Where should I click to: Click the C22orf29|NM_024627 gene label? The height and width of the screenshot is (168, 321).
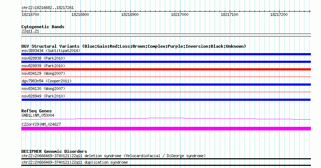pos(41,124)
